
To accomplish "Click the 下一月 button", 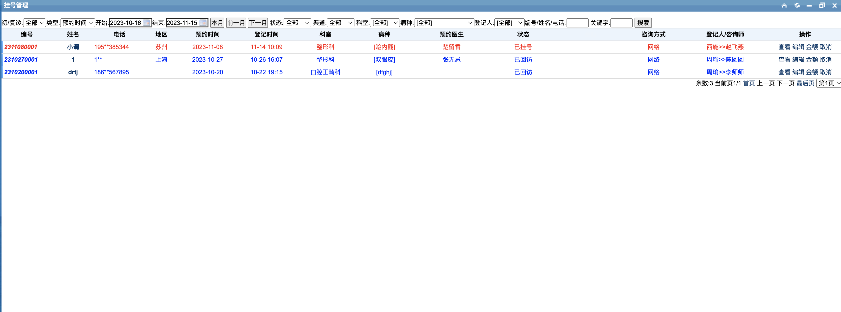I will [258, 23].
